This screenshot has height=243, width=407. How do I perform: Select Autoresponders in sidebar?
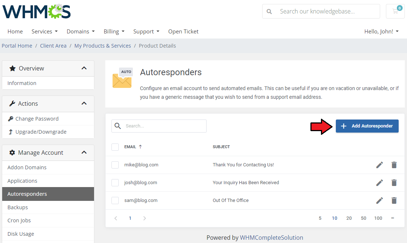[x=48, y=194]
